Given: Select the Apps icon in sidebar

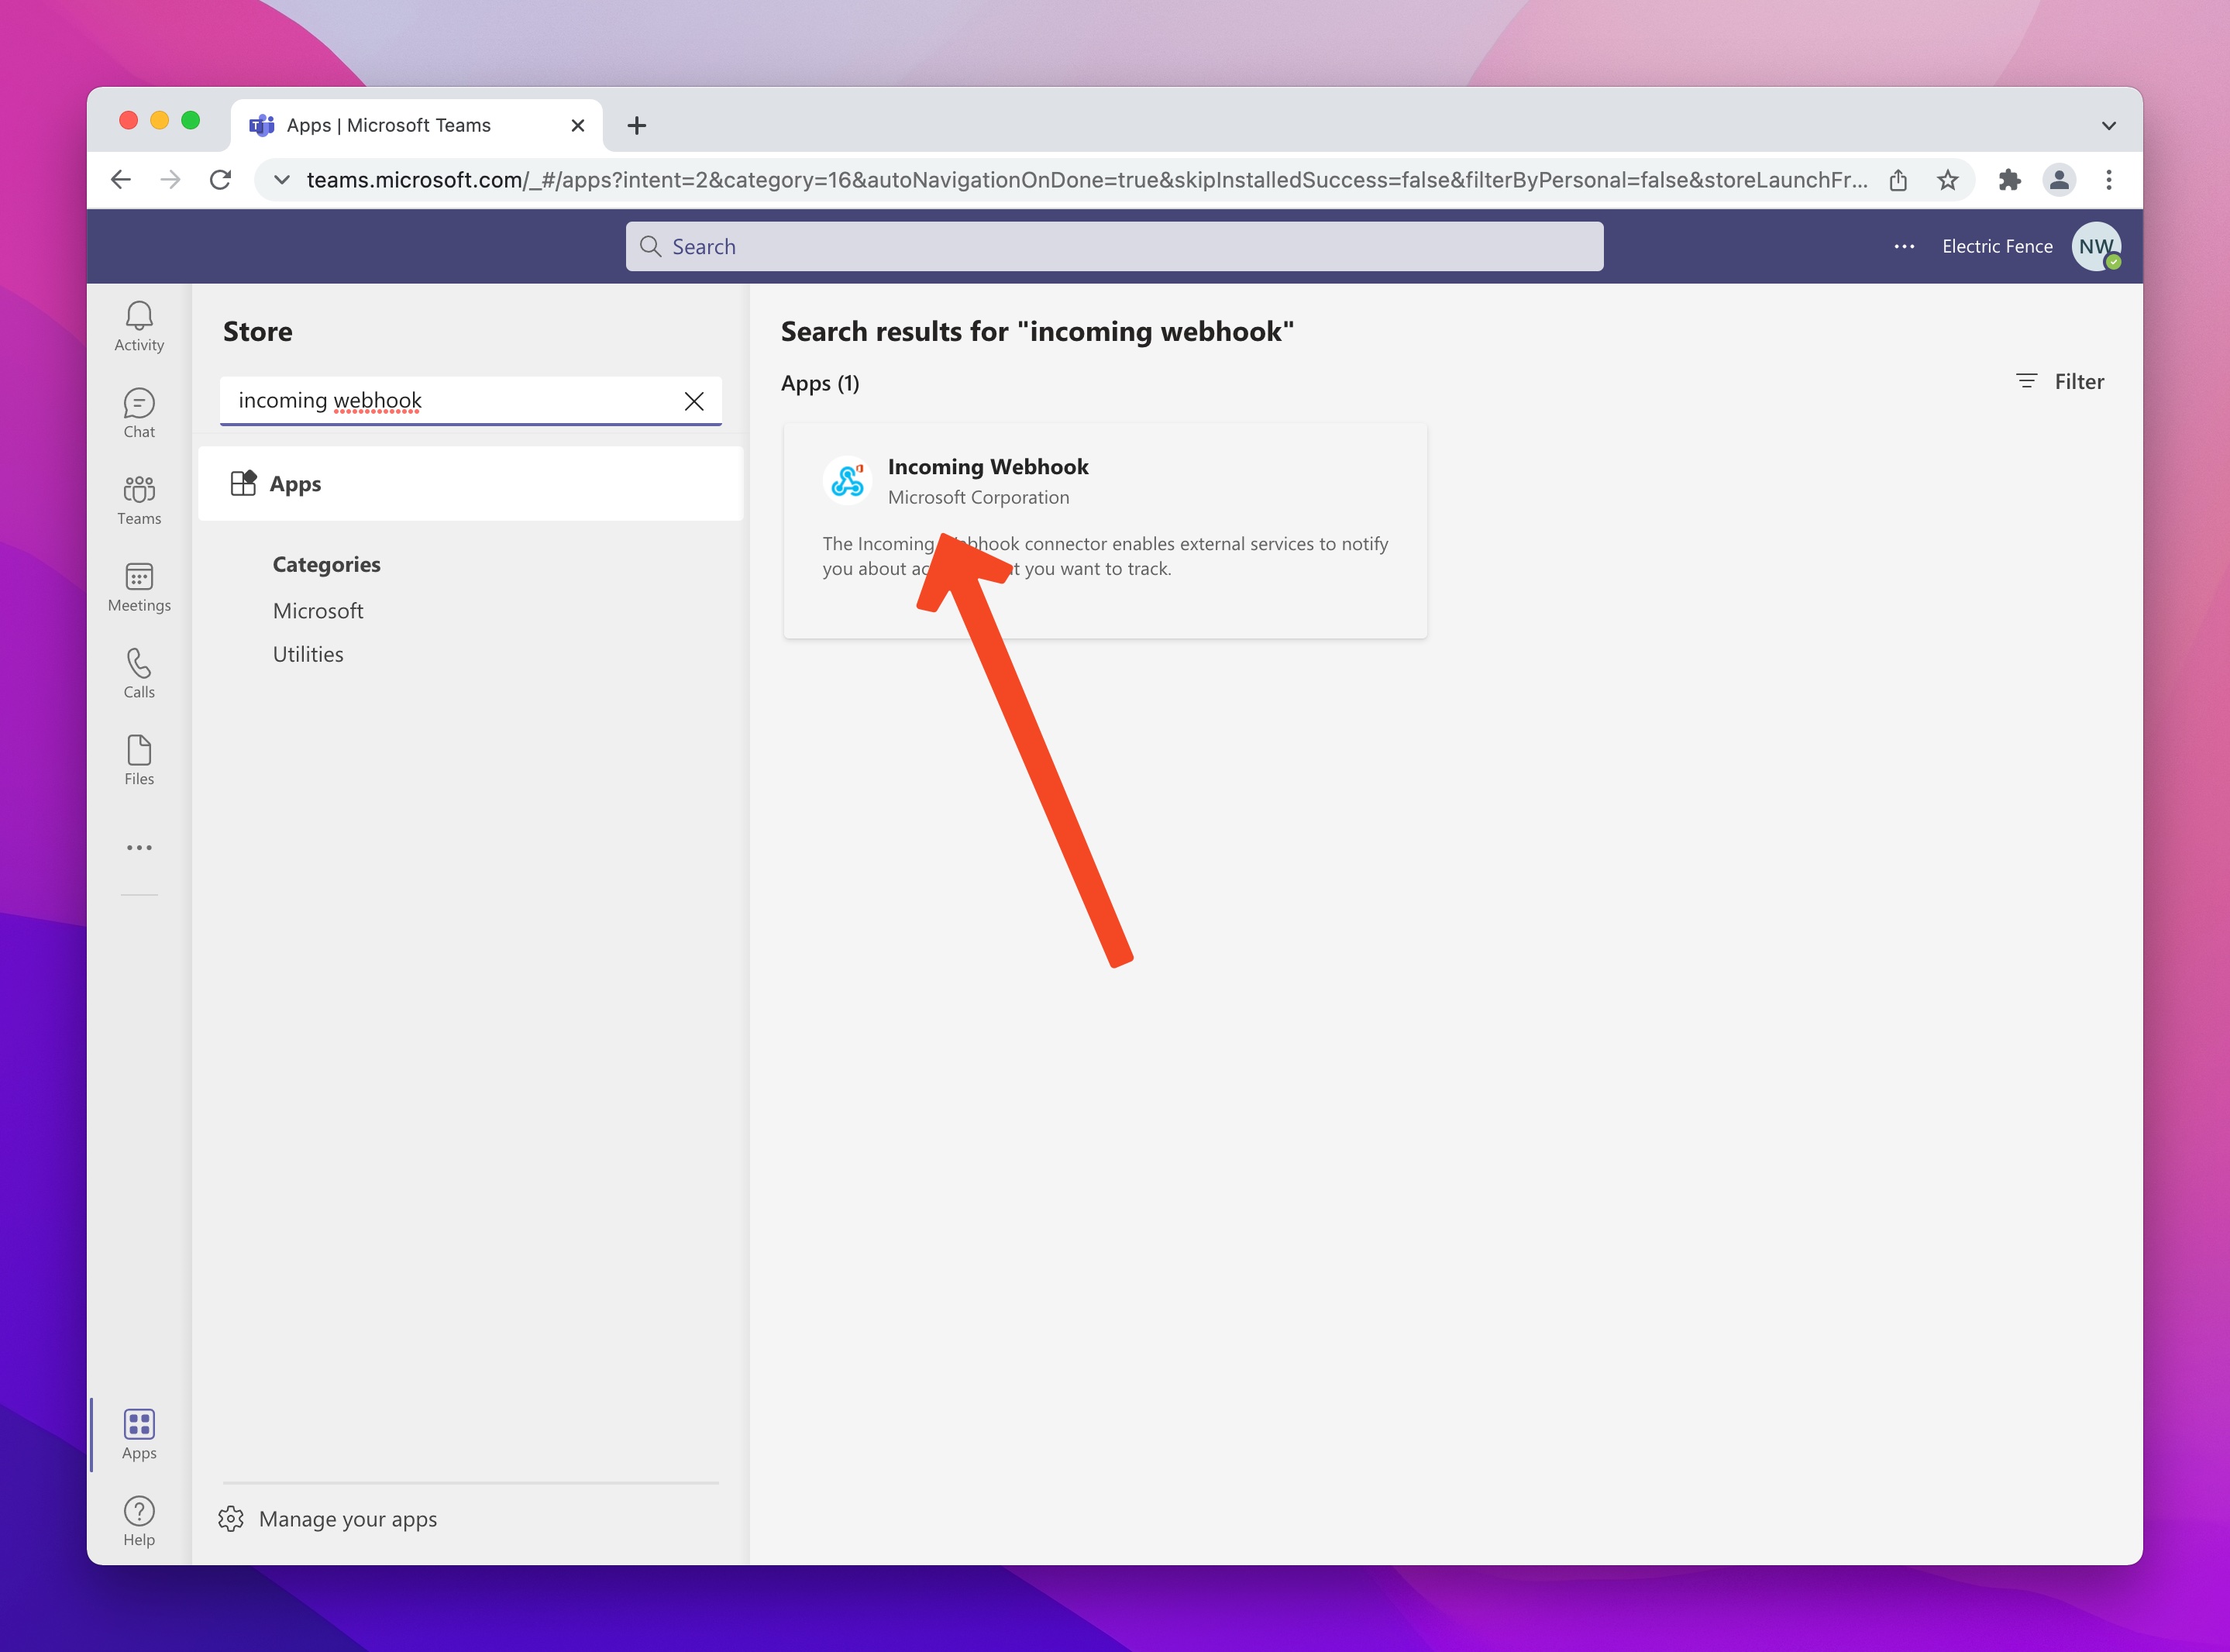Looking at the screenshot, I should 139,1434.
